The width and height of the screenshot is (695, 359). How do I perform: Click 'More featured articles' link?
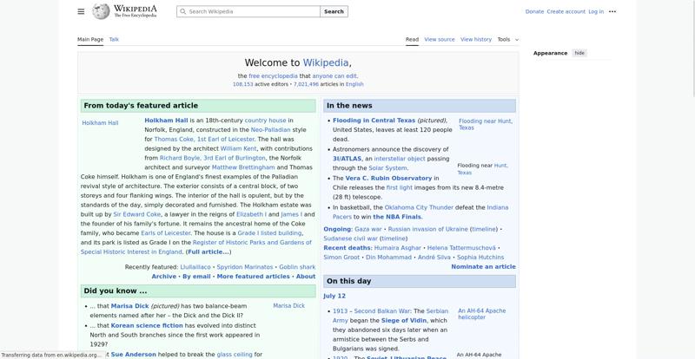click(x=253, y=277)
